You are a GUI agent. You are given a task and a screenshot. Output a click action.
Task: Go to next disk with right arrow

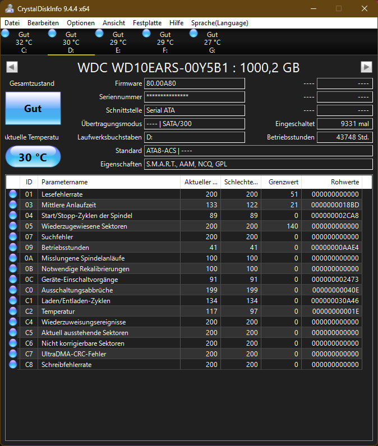(366, 67)
